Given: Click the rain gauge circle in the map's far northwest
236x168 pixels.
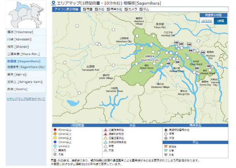Looking at the screenshot, I should (x=77, y=26).
